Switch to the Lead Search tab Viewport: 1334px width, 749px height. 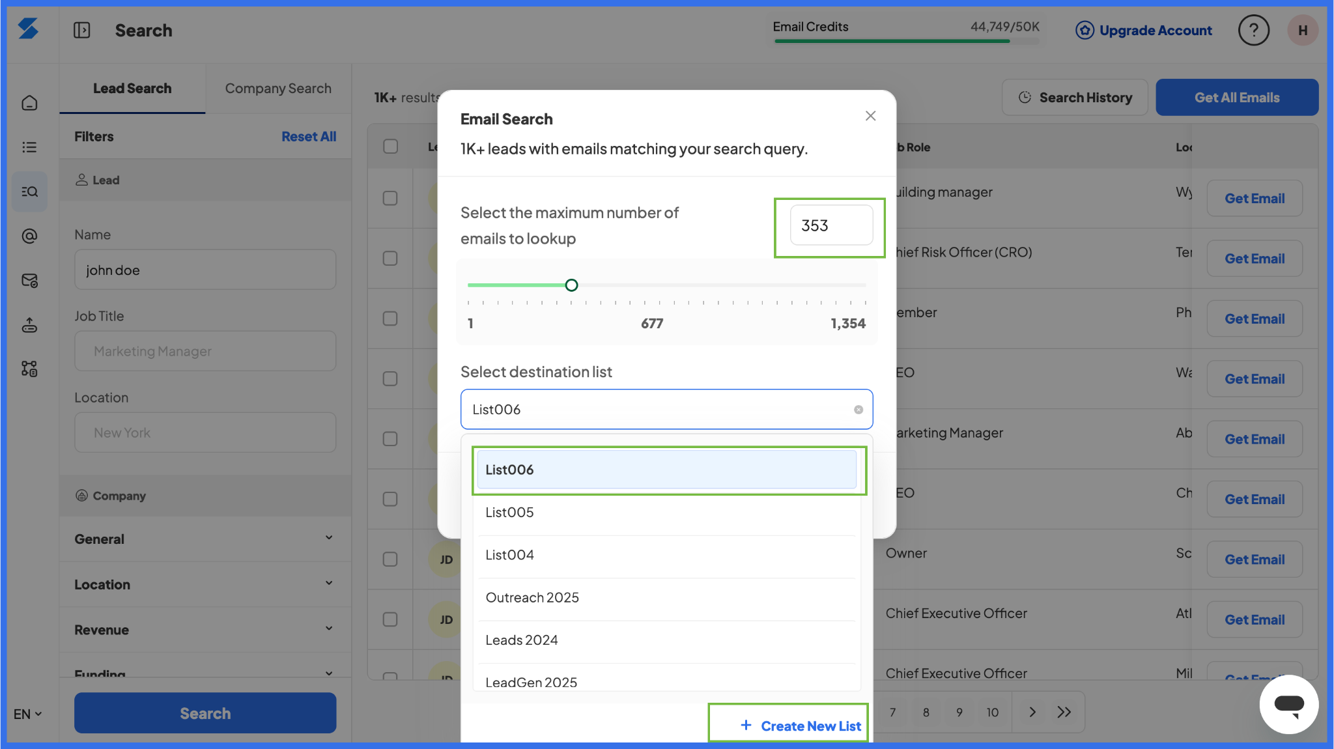click(132, 89)
